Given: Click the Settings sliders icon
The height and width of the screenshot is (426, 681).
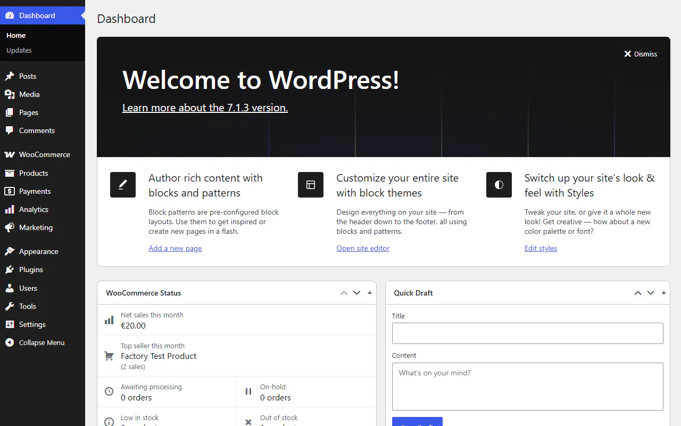Looking at the screenshot, I should pyautogui.click(x=10, y=324).
